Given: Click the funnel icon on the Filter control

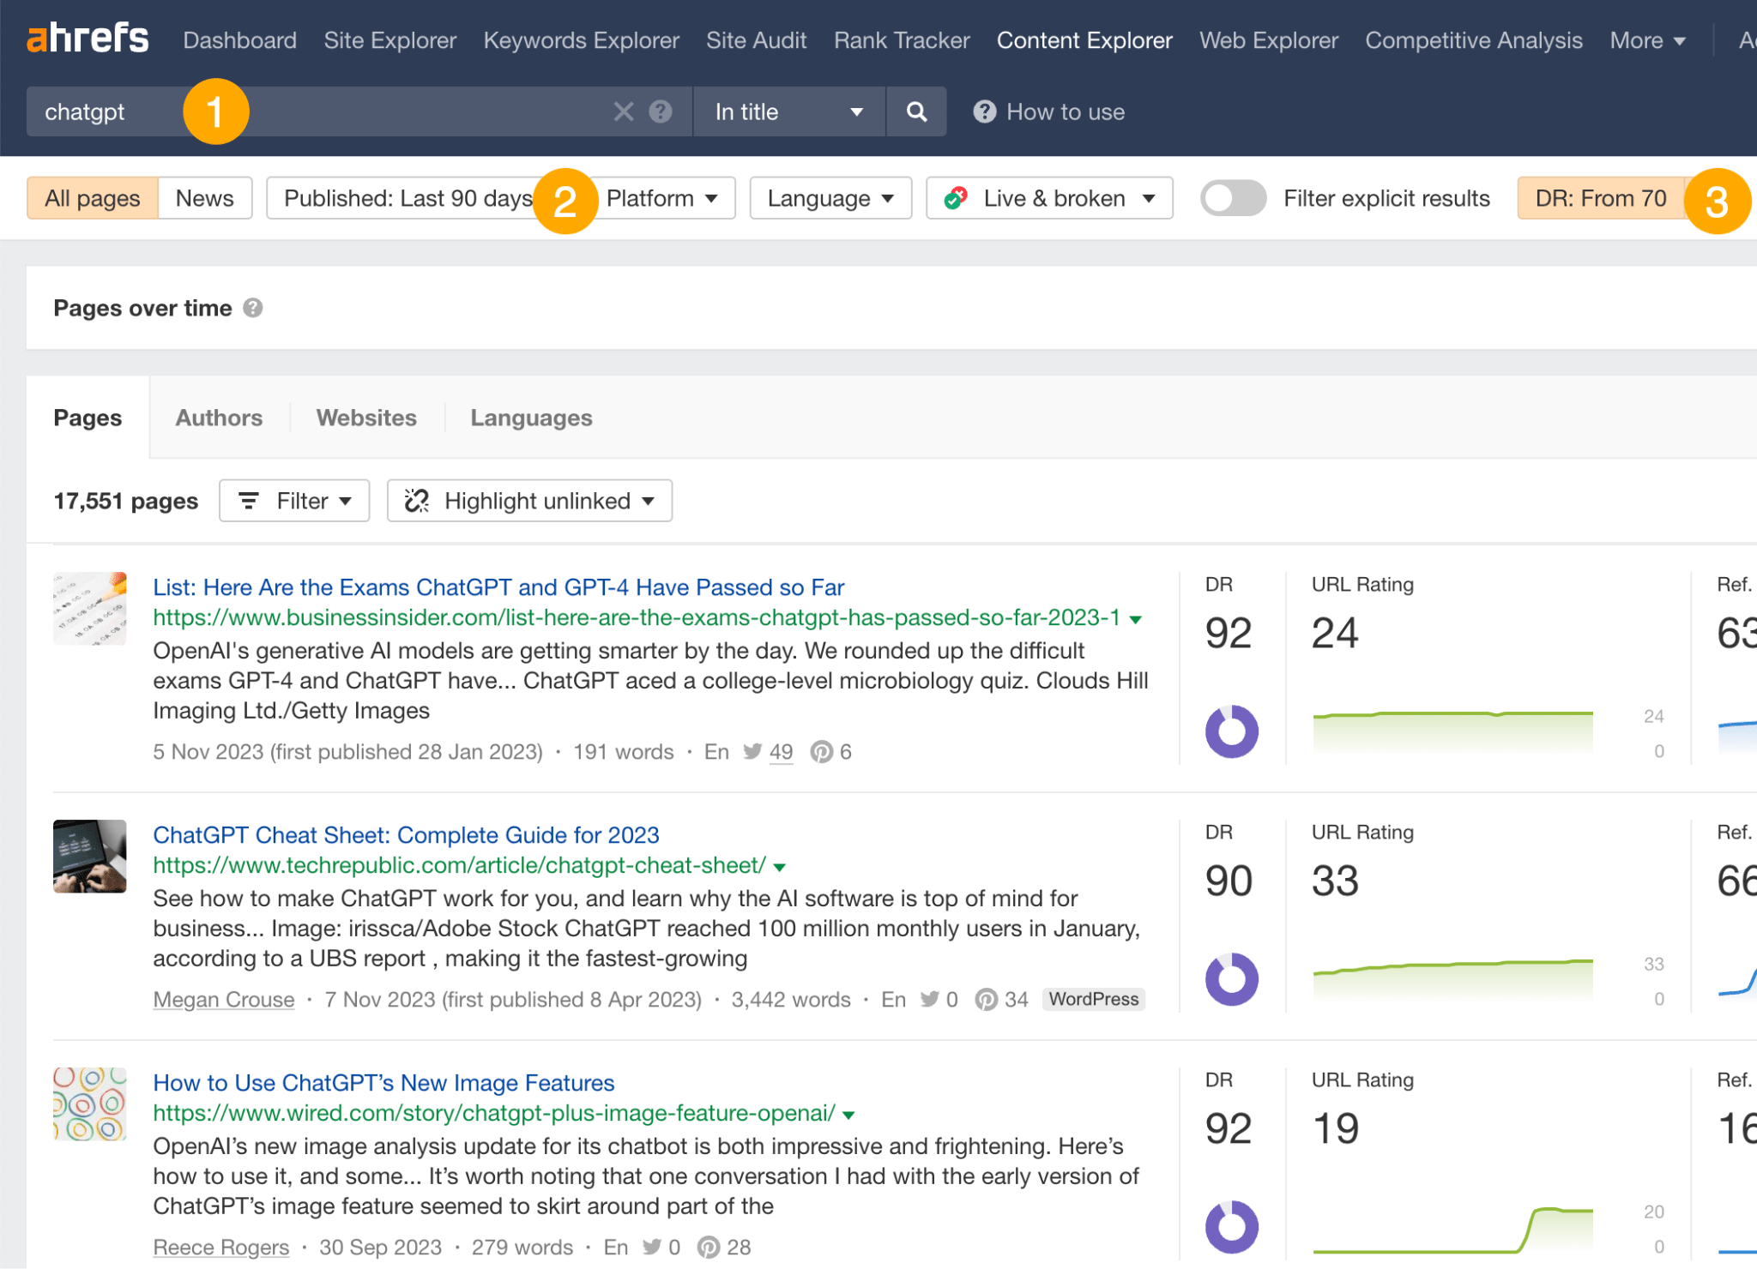Looking at the screenshot, I should click(x=248, y=500).
